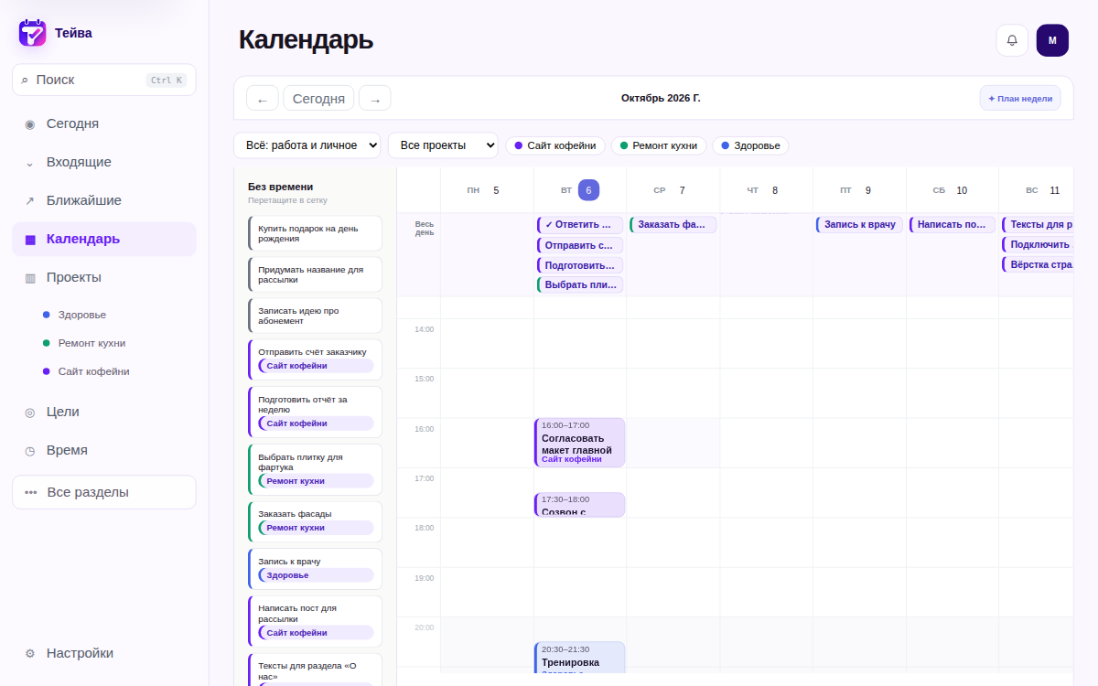
Task: Open the 16:00–17:00 Согласовать макет главной event
Action: pos(579,443)
